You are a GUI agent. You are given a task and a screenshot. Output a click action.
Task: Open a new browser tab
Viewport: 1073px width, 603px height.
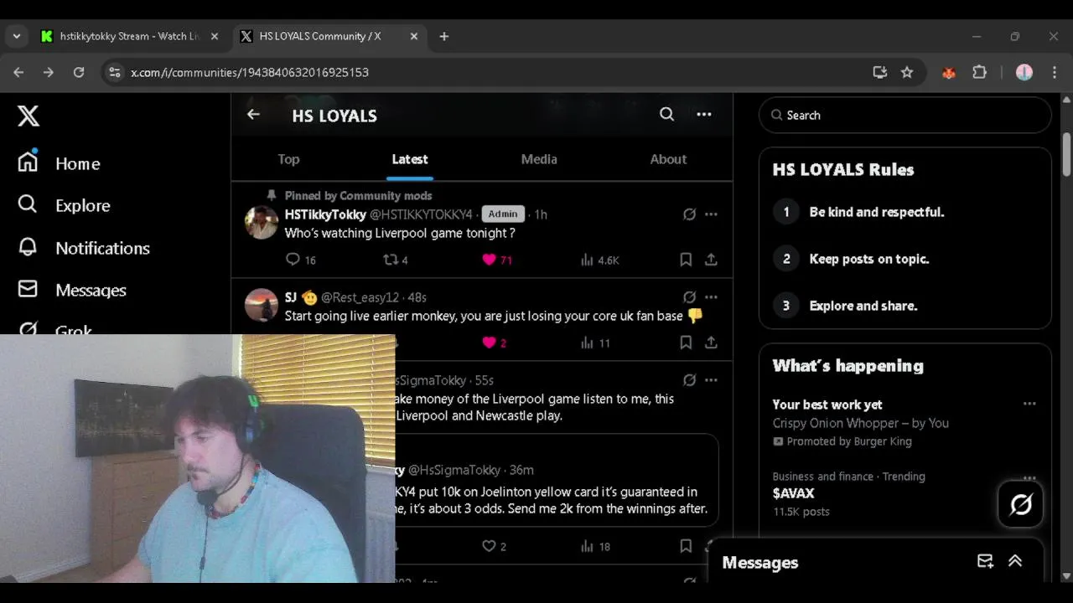coord(444,36)
